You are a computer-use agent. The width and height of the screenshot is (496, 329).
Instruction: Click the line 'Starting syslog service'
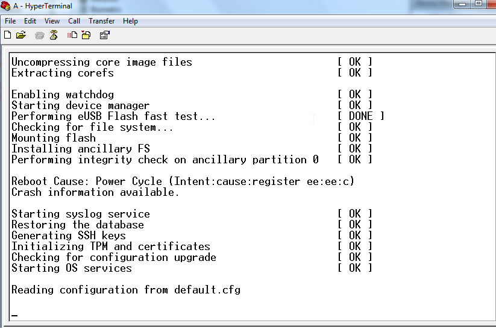pos(81,214)
